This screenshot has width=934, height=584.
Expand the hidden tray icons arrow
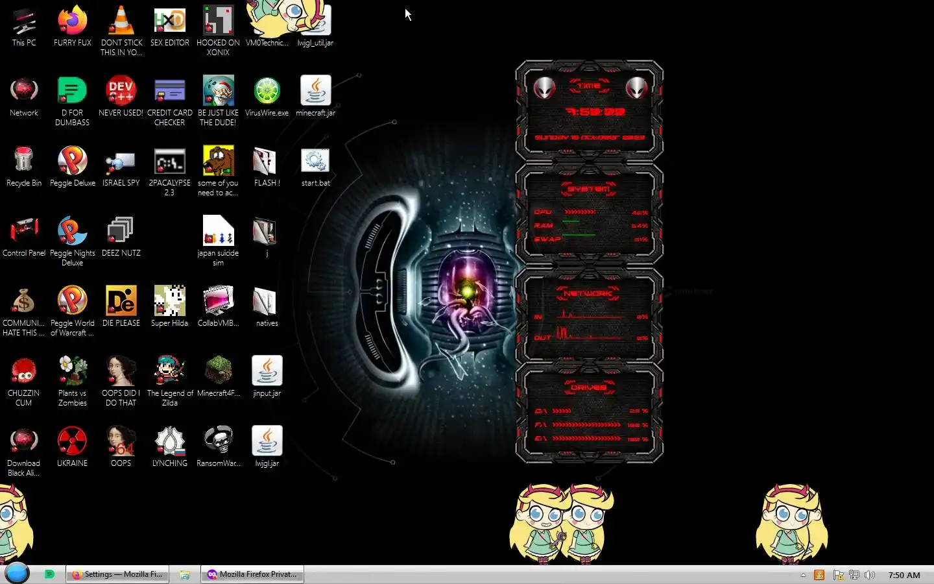pos(803,575)
